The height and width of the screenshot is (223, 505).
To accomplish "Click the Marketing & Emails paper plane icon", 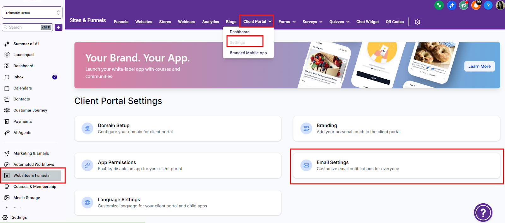I will point(7,154).
